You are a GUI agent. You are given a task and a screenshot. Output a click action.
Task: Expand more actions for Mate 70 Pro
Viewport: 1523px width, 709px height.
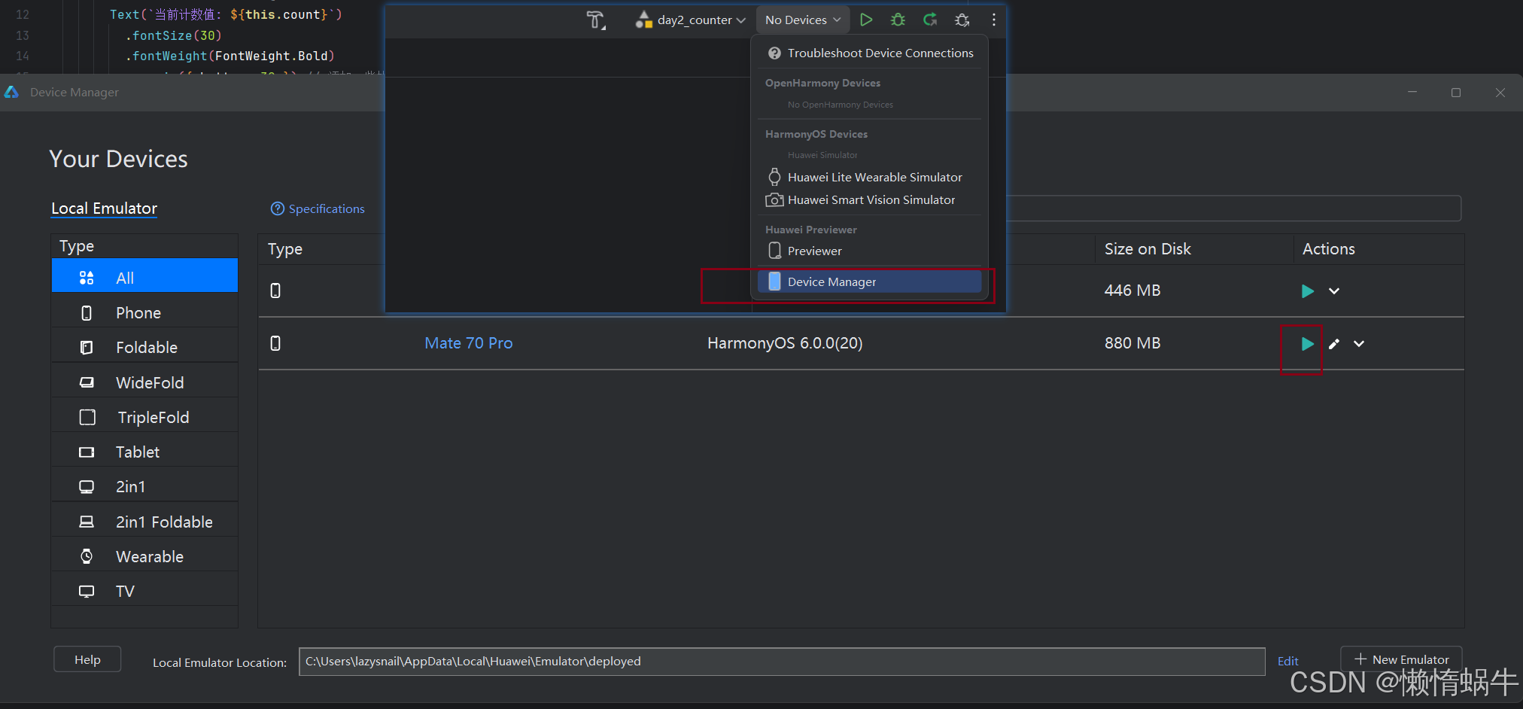1359,344
